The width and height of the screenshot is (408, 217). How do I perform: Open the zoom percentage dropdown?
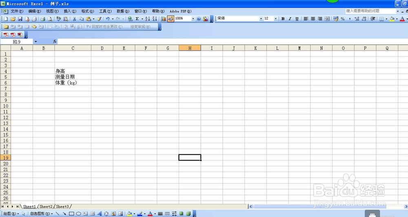(x=193, y=19)
